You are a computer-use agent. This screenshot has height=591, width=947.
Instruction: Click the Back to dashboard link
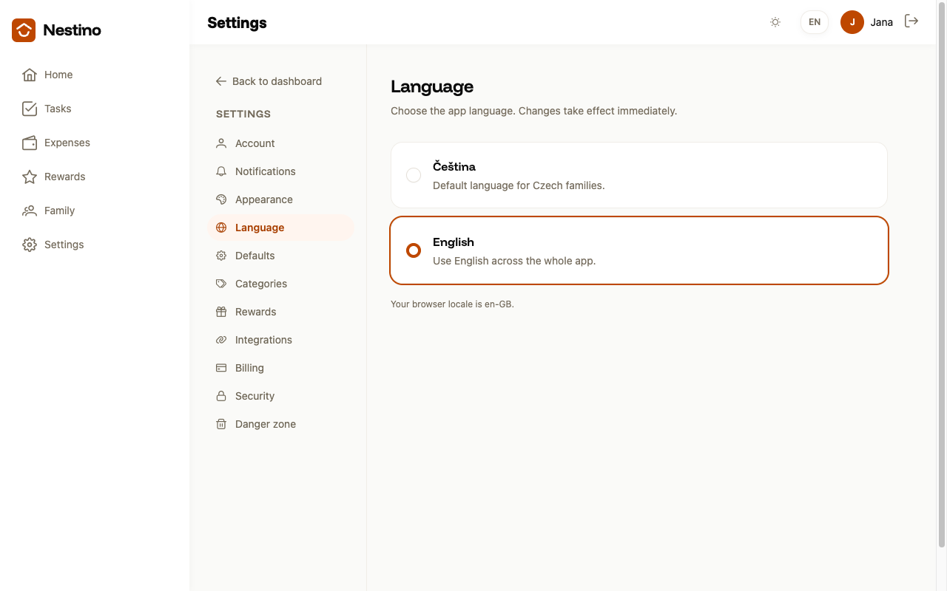(x=269, y=81)
